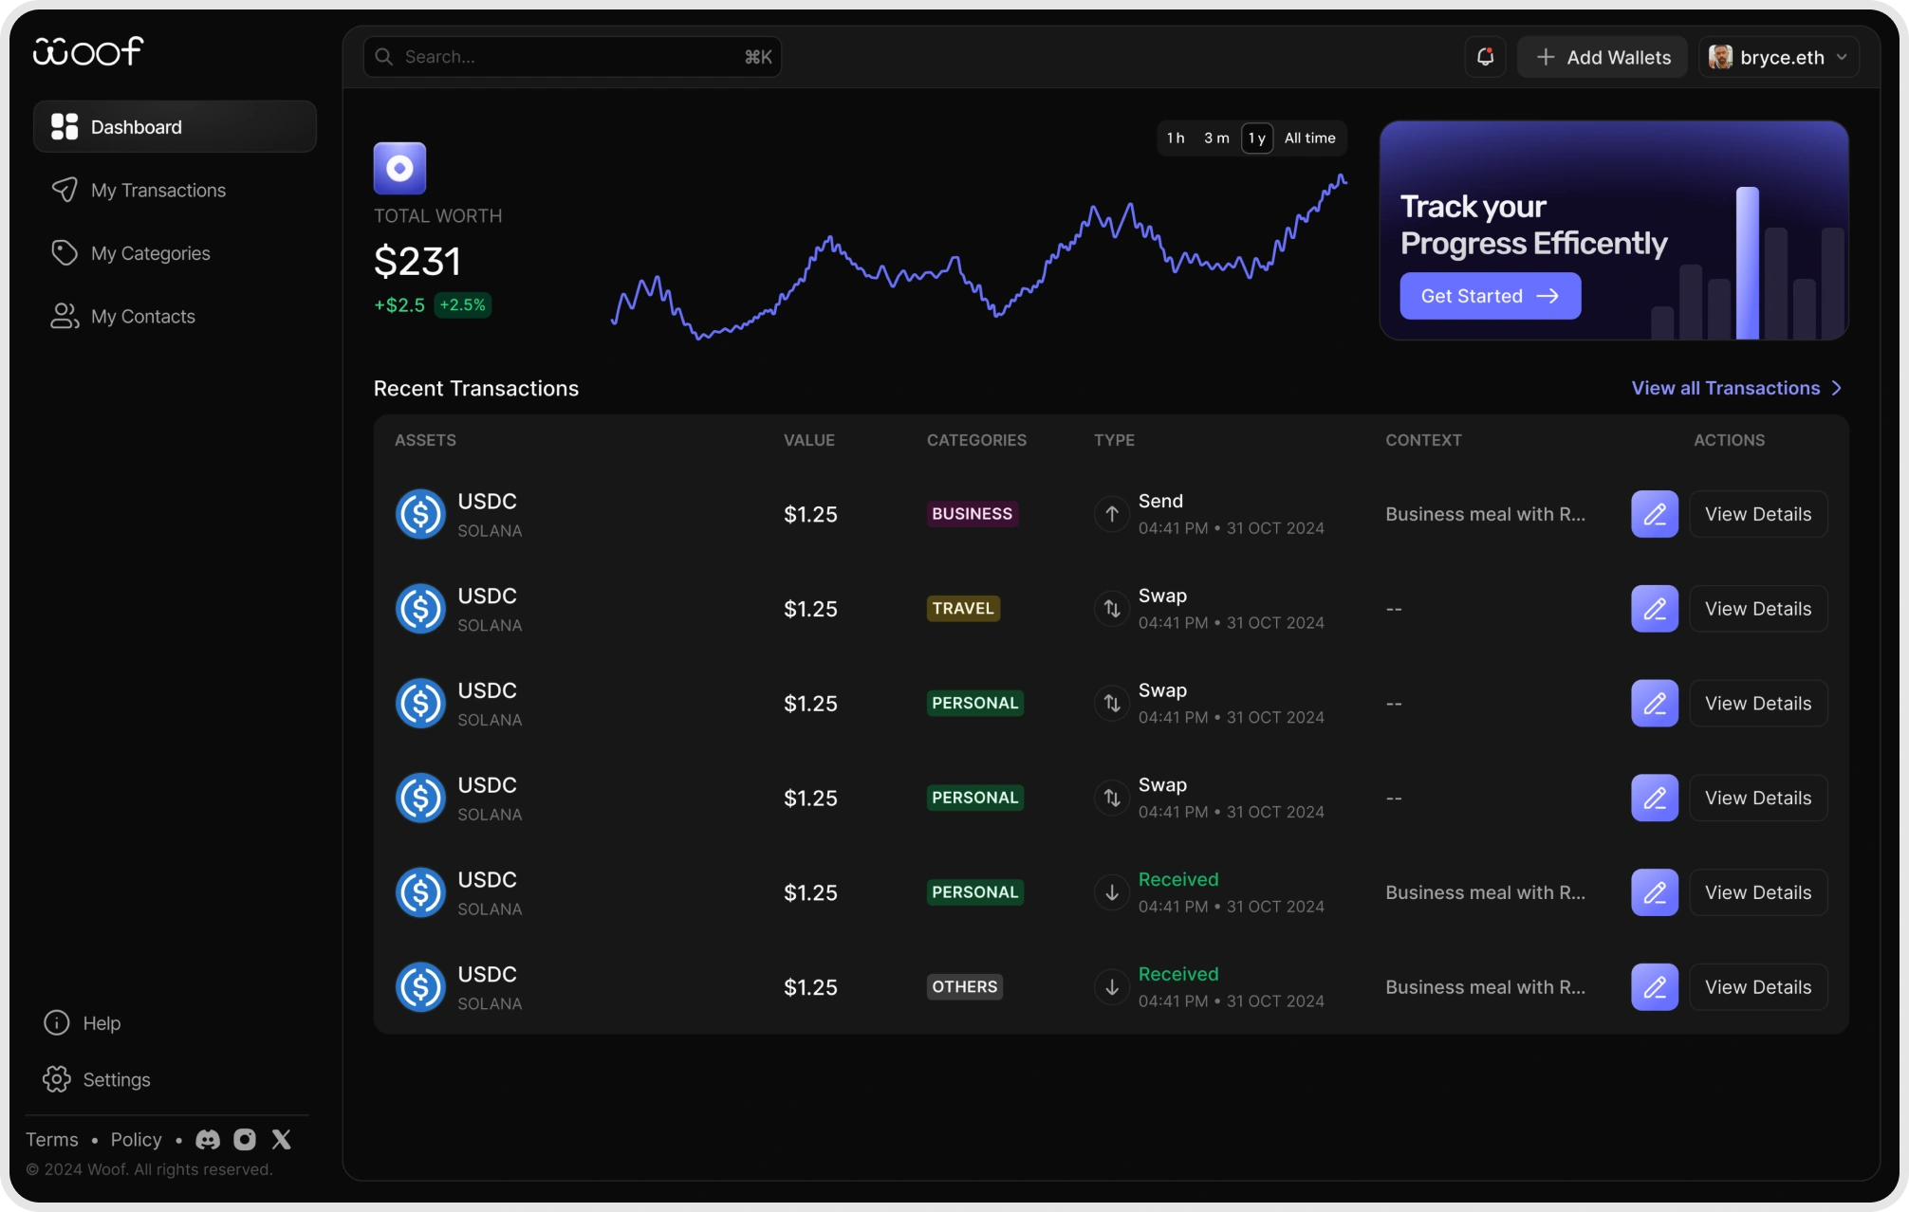Open My Transactions via the send icon
This screenshot has width=1909, height=1212.
click(x=64, y=190)
